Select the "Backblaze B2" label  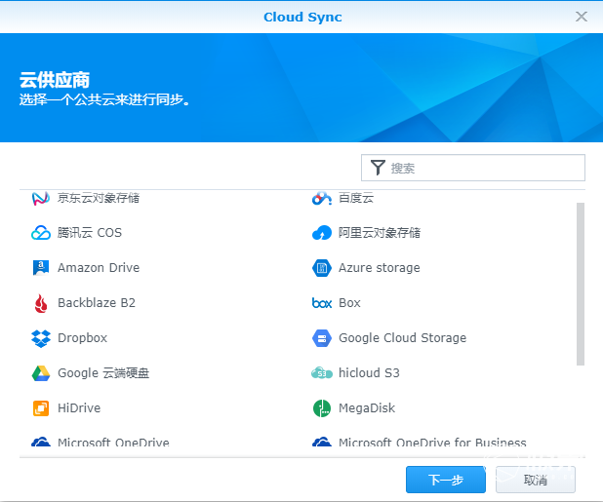coord(97,303)
